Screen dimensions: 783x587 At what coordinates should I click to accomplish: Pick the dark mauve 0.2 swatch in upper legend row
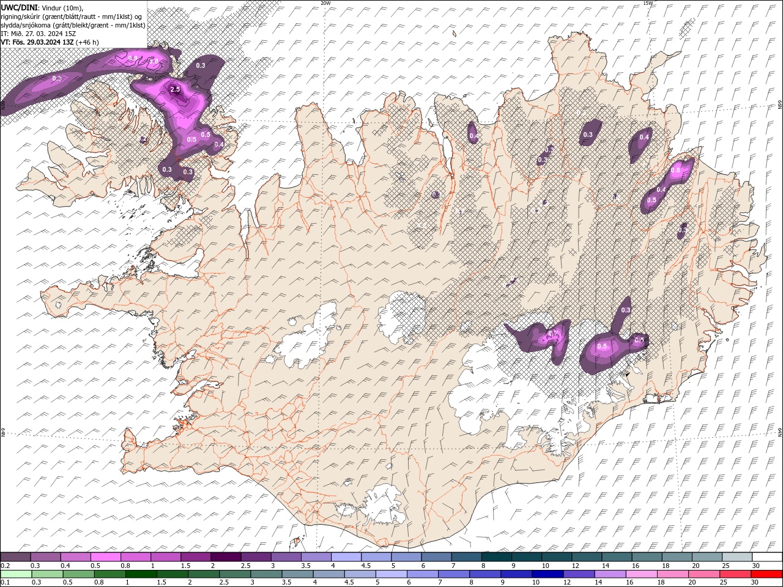tap(15, 556)
